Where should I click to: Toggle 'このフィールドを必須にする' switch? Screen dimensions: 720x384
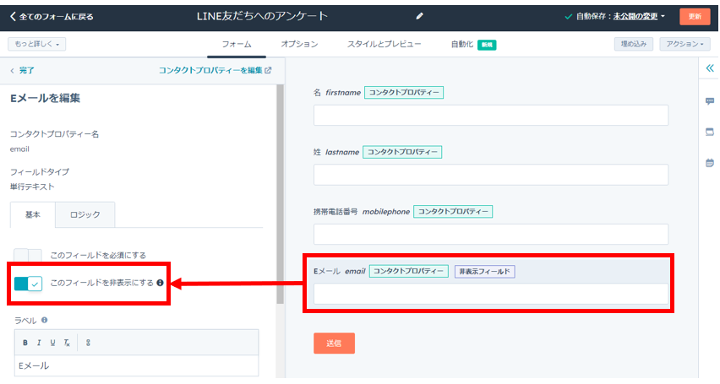(28, 256)
